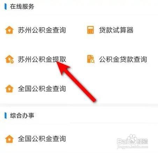Tap the house icon beside 苏州公积金提取
Image resolution: width=158 pixels, height=153 pixels.
(x=9, y=59)
